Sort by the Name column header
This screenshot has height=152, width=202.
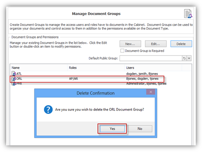click(39, 68)
